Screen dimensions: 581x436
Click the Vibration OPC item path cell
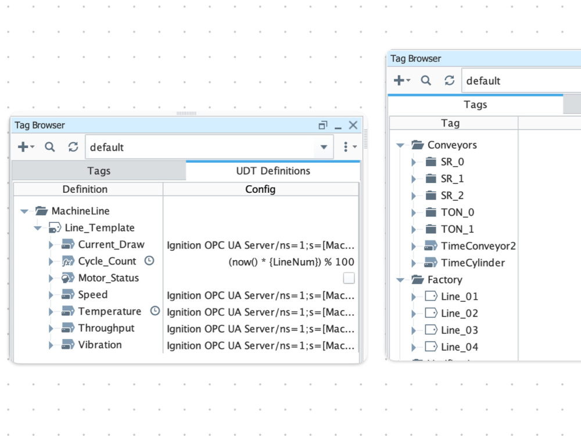point(260,345)
